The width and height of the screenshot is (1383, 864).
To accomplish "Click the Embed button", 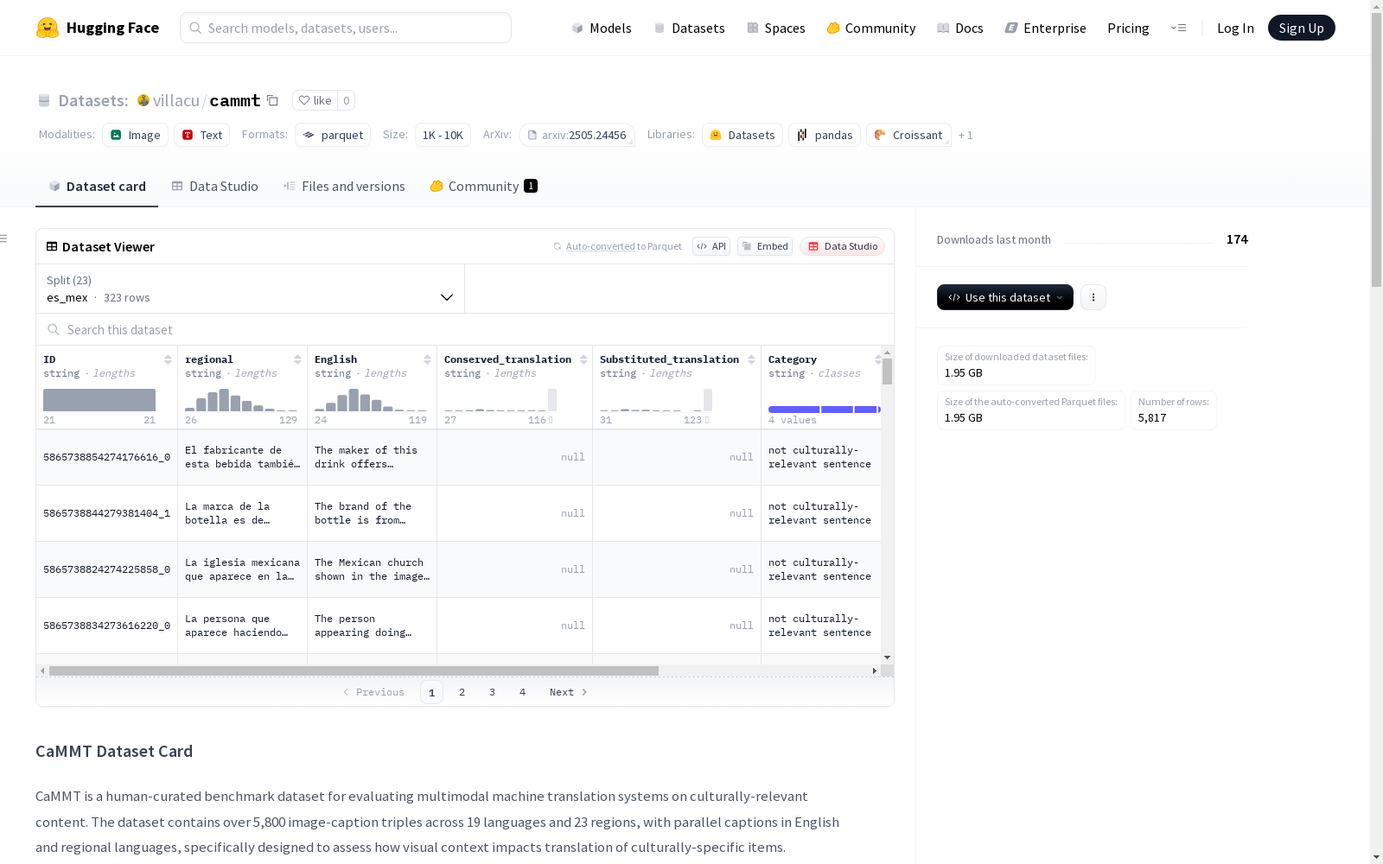I will 765,246.
